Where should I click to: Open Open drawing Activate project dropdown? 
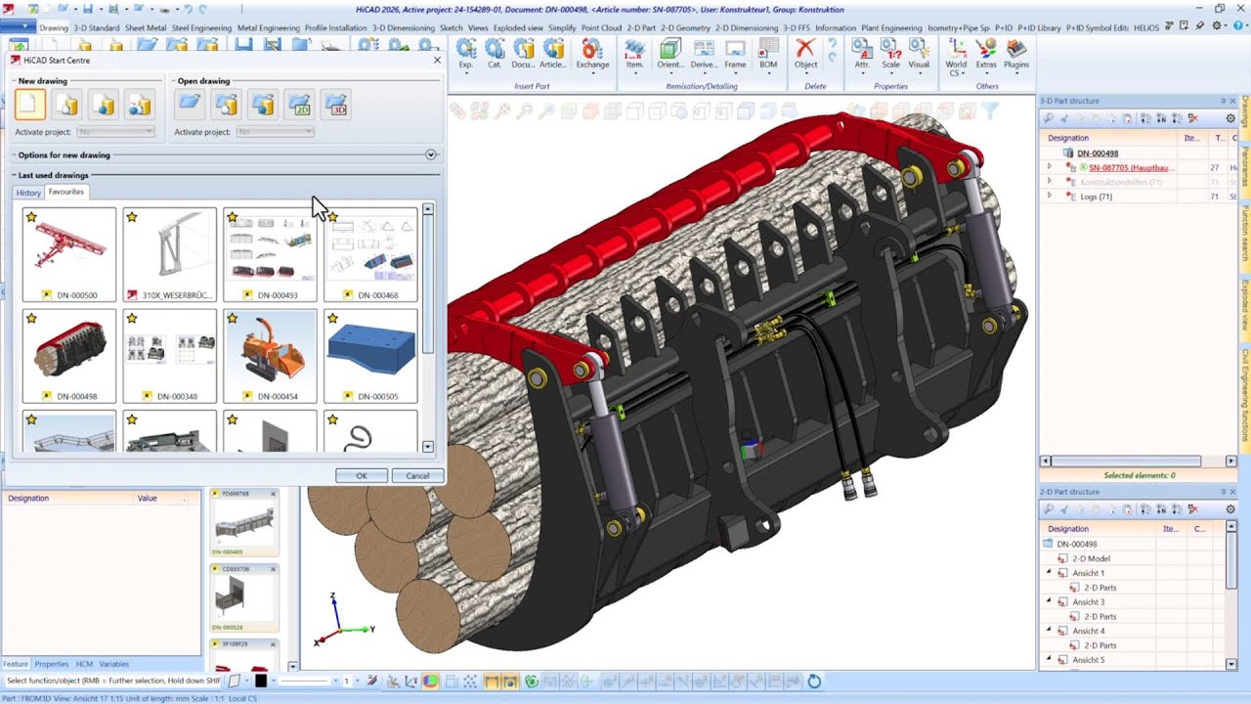click(x=275, y=132)
